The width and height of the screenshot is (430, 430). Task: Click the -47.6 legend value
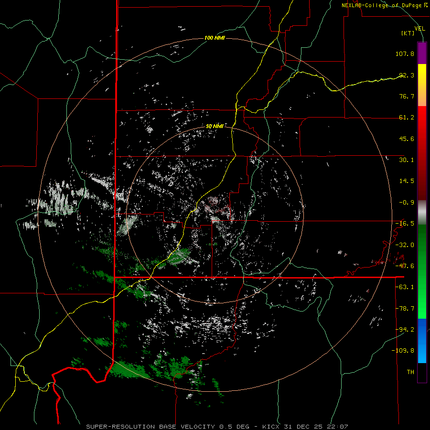pyautogui.click(x=405, y=266)
